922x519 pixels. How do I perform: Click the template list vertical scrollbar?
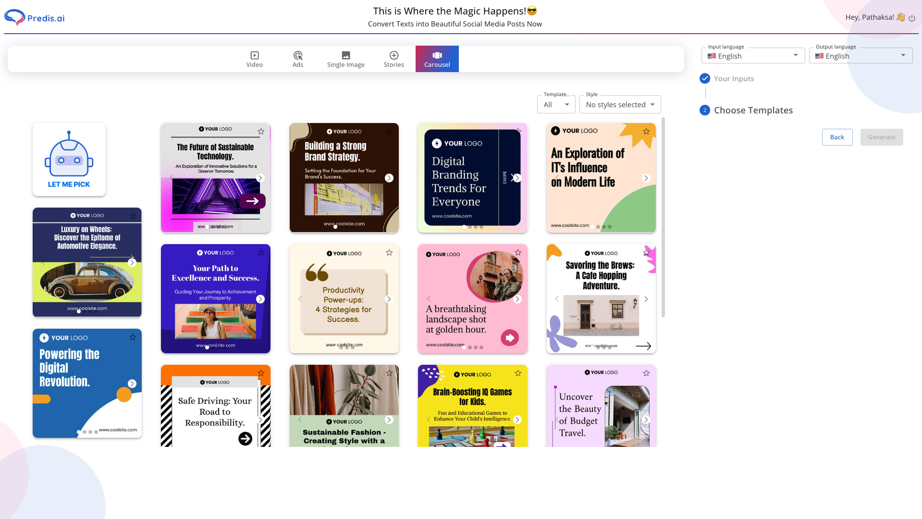point(663,216)
